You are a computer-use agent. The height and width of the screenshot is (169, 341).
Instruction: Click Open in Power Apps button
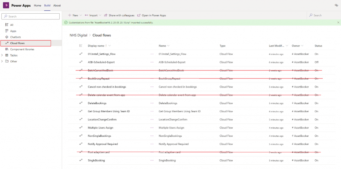(152, 15)
